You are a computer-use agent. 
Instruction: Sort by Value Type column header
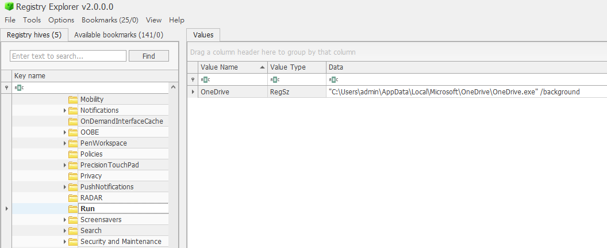coord(297,67)
